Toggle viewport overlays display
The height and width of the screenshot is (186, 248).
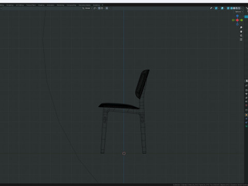point(222,8)
